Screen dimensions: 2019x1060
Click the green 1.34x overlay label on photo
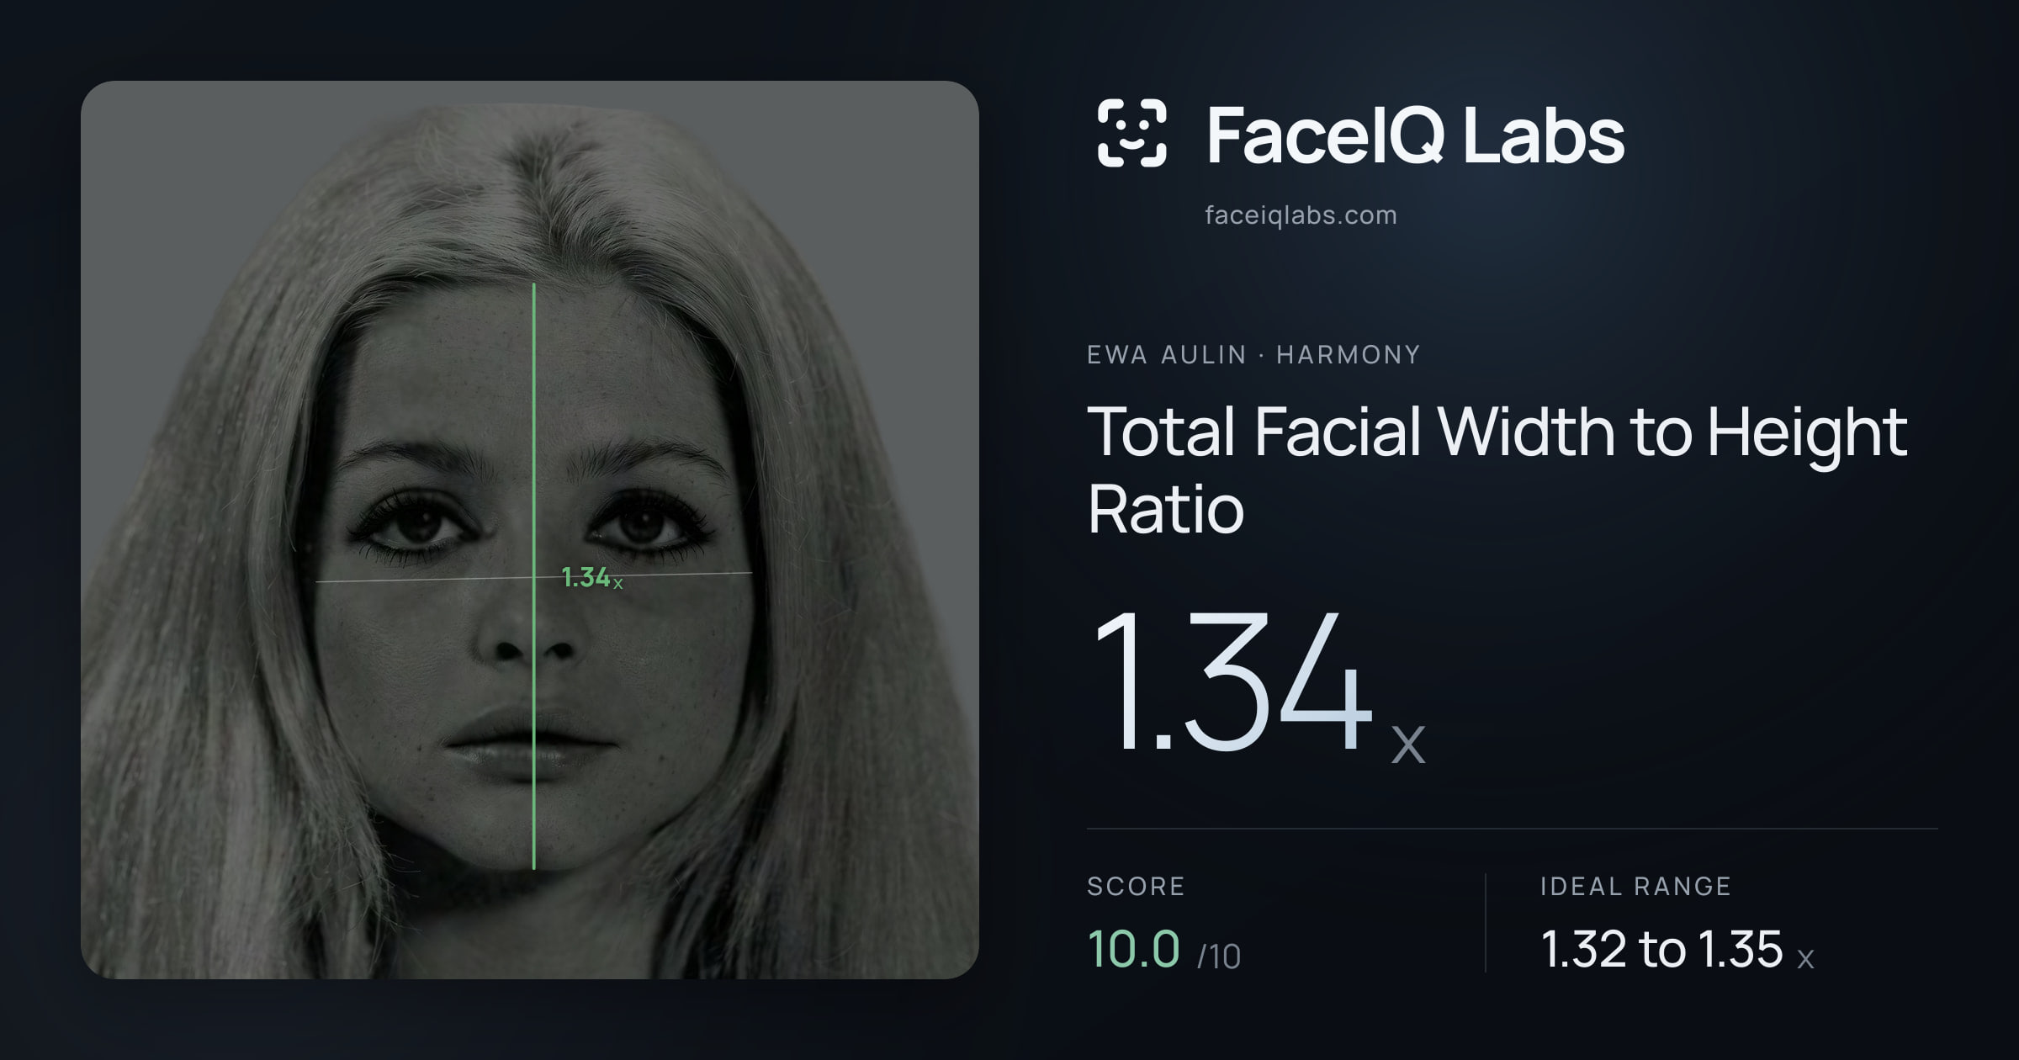[x=592, y=577]
